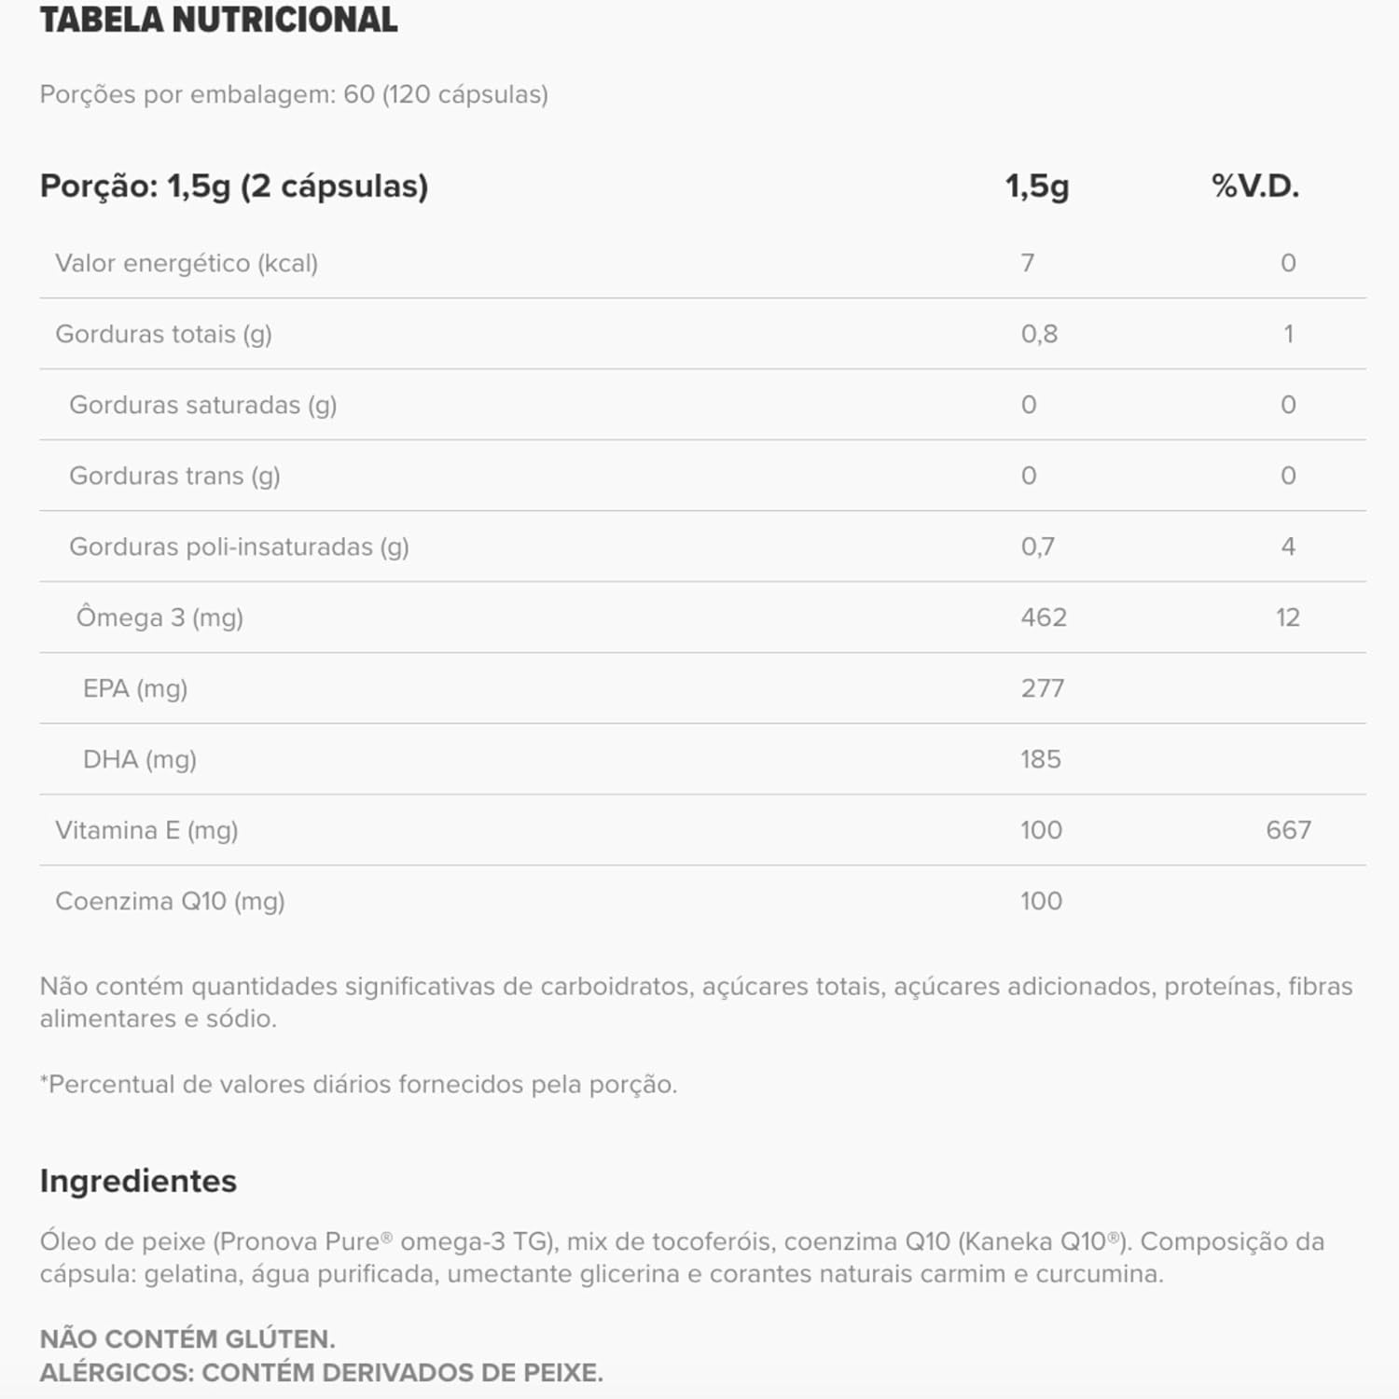Click the Gorduras totais (g) row
Screen dimensions: 1399x1399
click(x=163, y=334)
